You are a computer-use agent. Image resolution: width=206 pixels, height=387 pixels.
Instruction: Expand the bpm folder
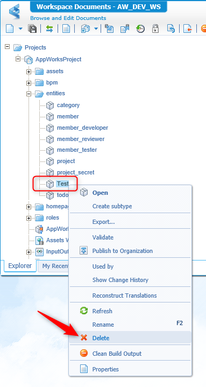(x=29, y=83)
